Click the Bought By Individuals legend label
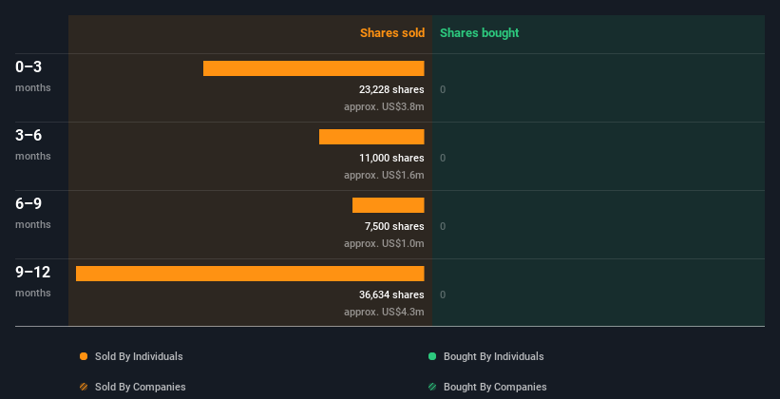This screenshot has width=780, height=399. click(x=493, y=356)
